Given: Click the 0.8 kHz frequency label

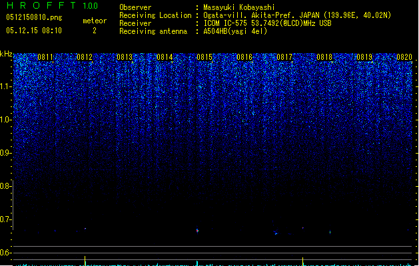Looking at the screenshot, I should pos(6,186).
